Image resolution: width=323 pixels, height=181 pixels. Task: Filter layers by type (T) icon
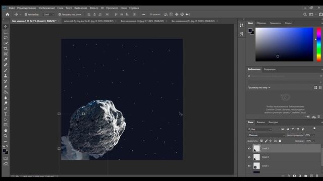[293, 129]
